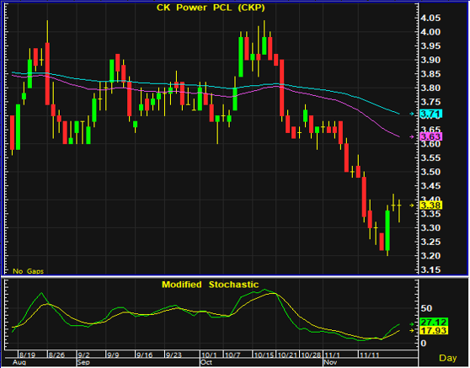
Task: Select the 8/19 date on the time axis
Action: click(27, 355)
